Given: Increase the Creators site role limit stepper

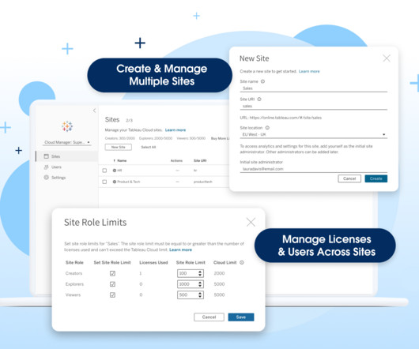Looking at the screenshot, I should (200, 272).
